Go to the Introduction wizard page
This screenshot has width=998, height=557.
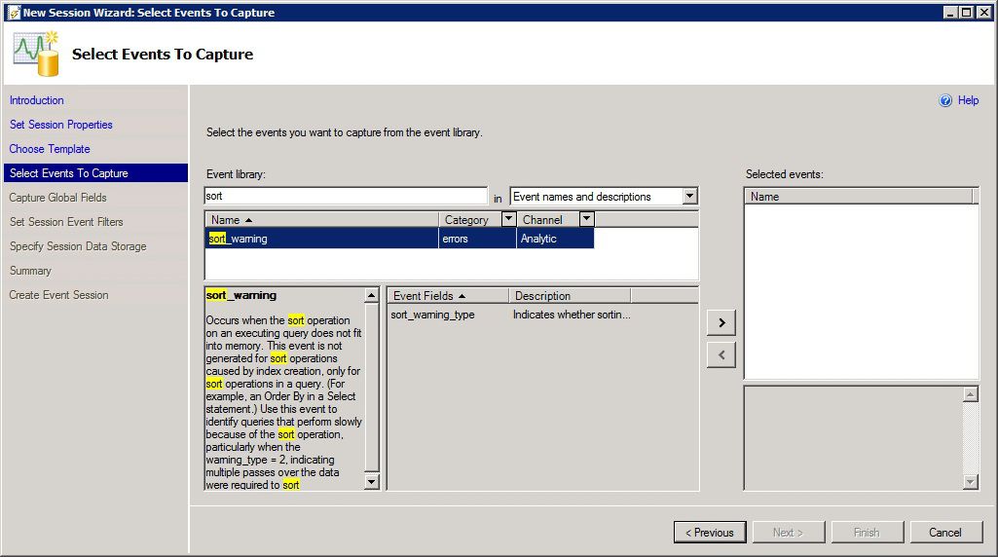click(x=36, y=100)
